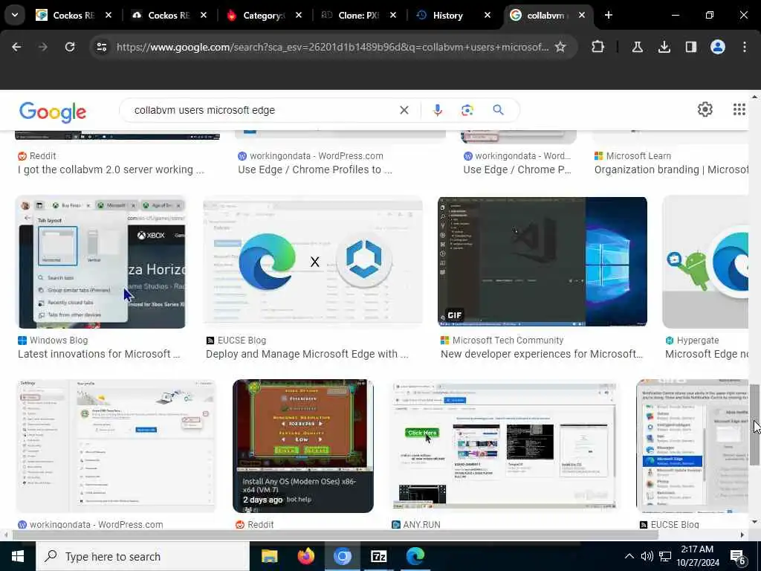Click the horizontal scrollbar right arrow
Image resolution: width=761 pixels, height=571 pixels.
click(x=742, y=535)
